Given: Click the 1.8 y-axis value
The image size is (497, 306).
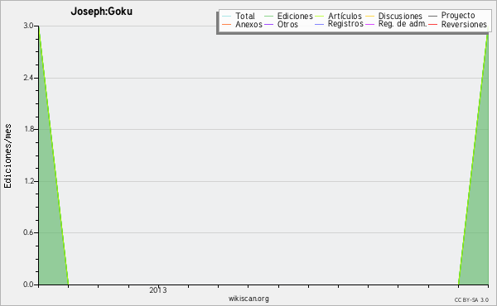Looking at the screenshot, I should [x=28, y=129].
